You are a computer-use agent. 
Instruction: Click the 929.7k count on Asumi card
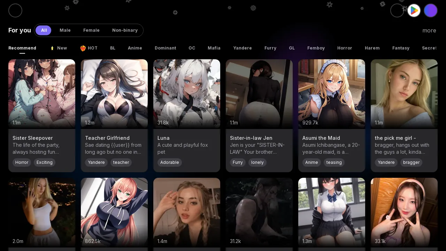310,123
